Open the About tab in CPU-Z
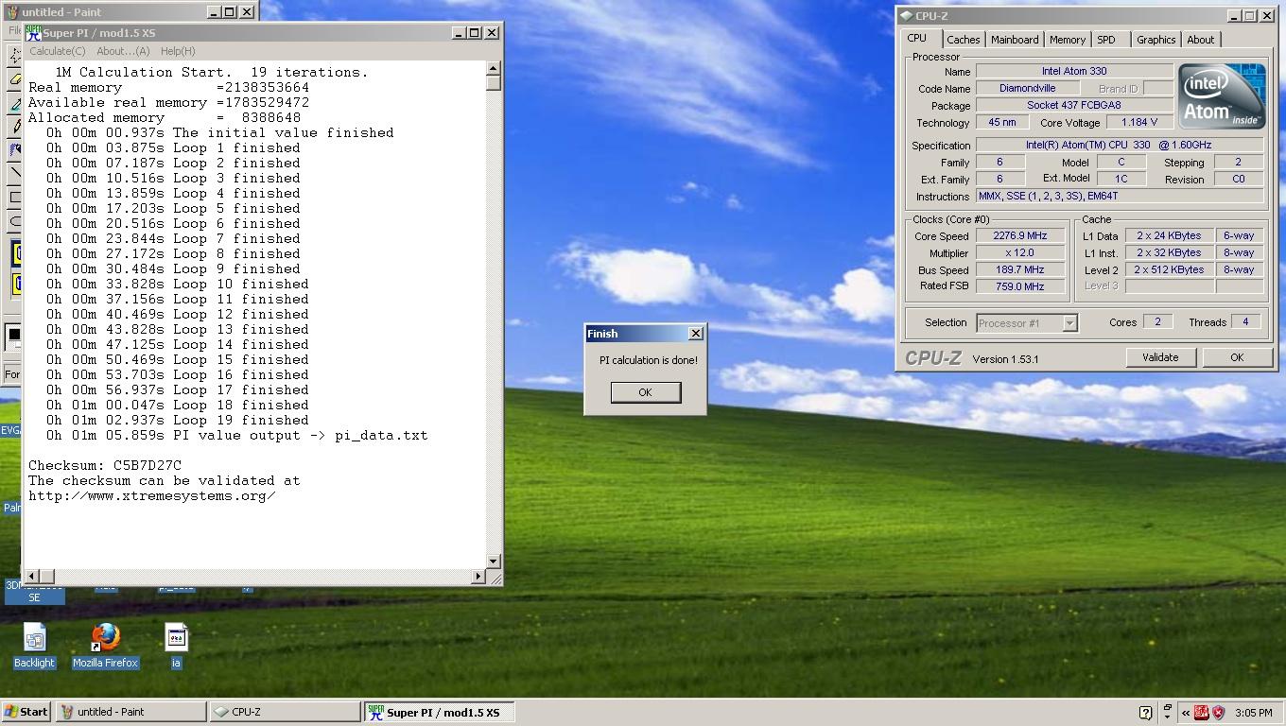 point(1201,40)
